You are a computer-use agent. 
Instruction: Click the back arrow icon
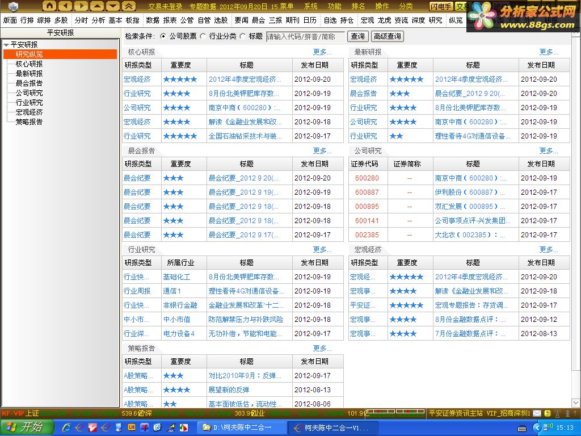point(65,6)
